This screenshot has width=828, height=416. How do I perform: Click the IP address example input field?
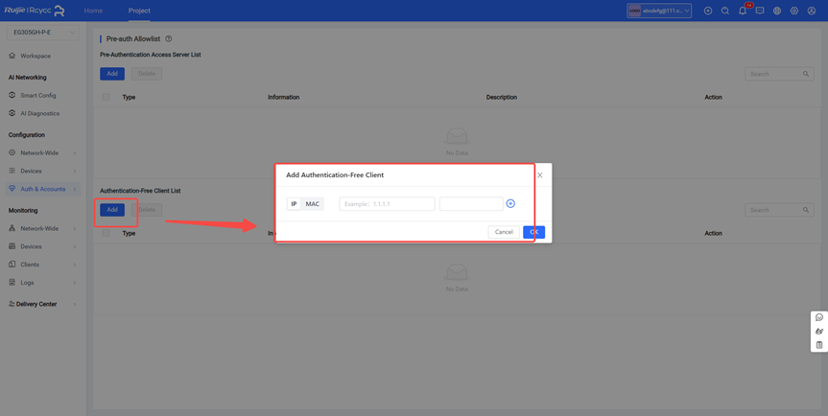(387, 204)
